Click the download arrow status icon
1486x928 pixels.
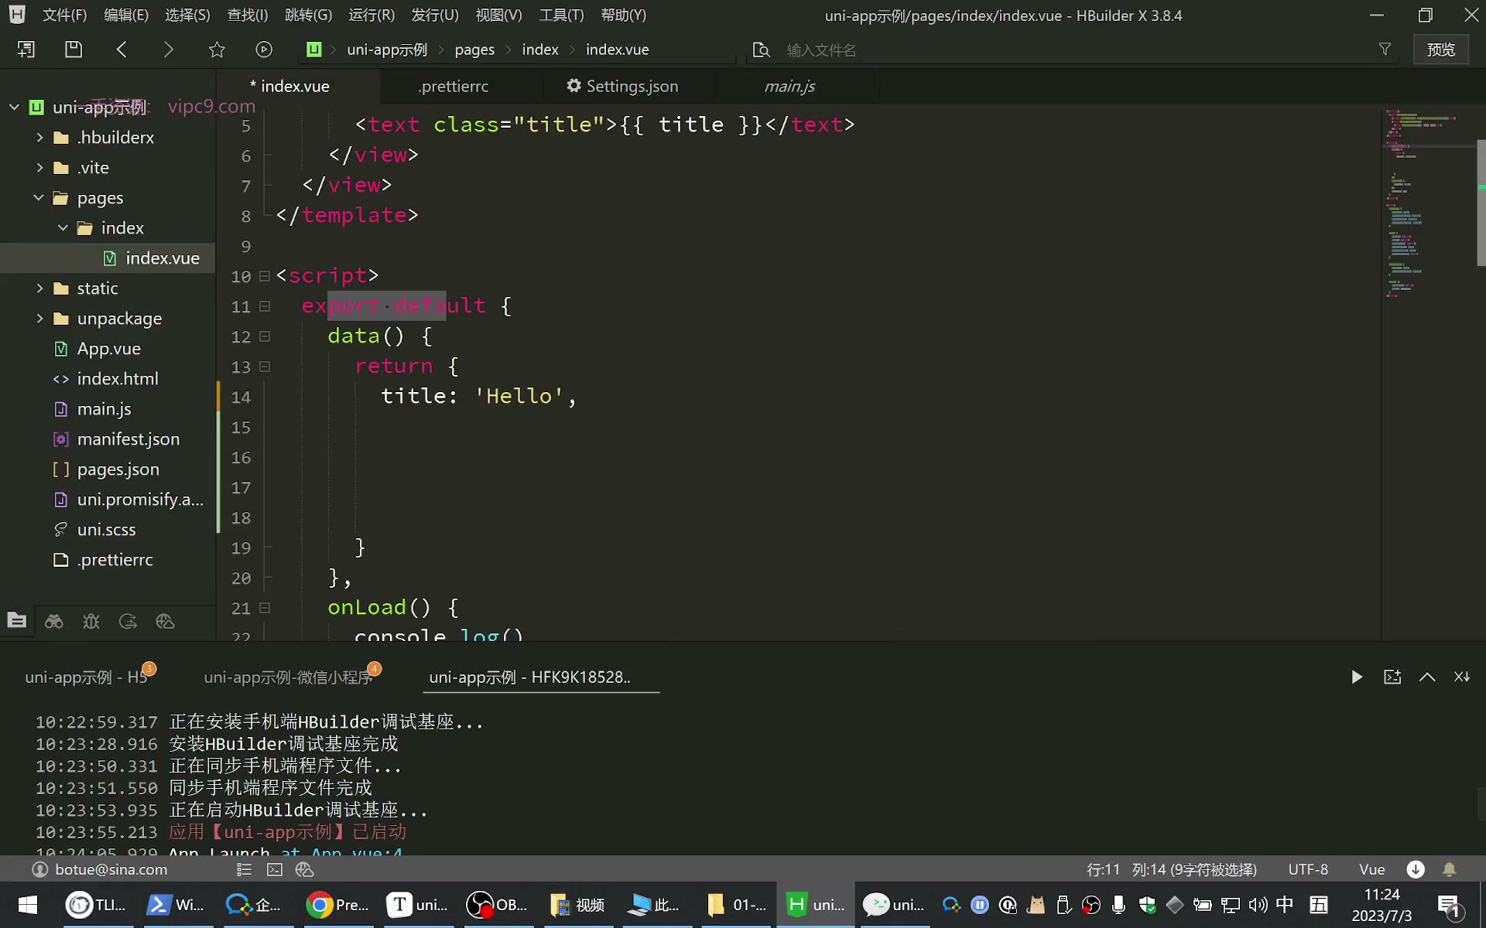click(x=1416, y=869)
